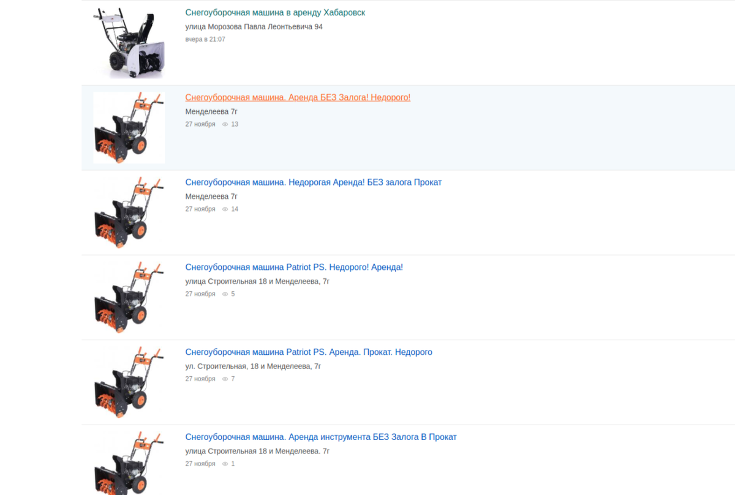Click thumbnail of 'Недорогая Аренда!' listing
The image size is (735, 495).
coord(129,213)
